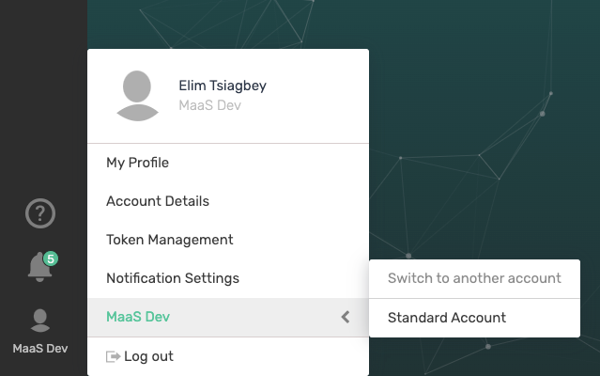This screenshot has width=600, height=376.
Task: Open the Help question mark icon
Action: (40, 214)
